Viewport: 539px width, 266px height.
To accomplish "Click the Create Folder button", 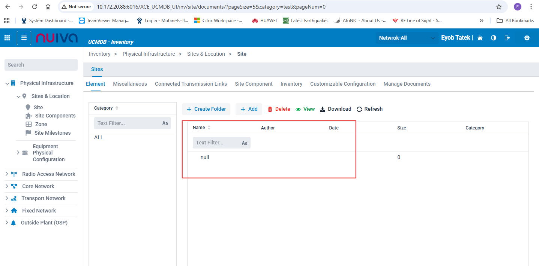I will click(x=206, y=109).
